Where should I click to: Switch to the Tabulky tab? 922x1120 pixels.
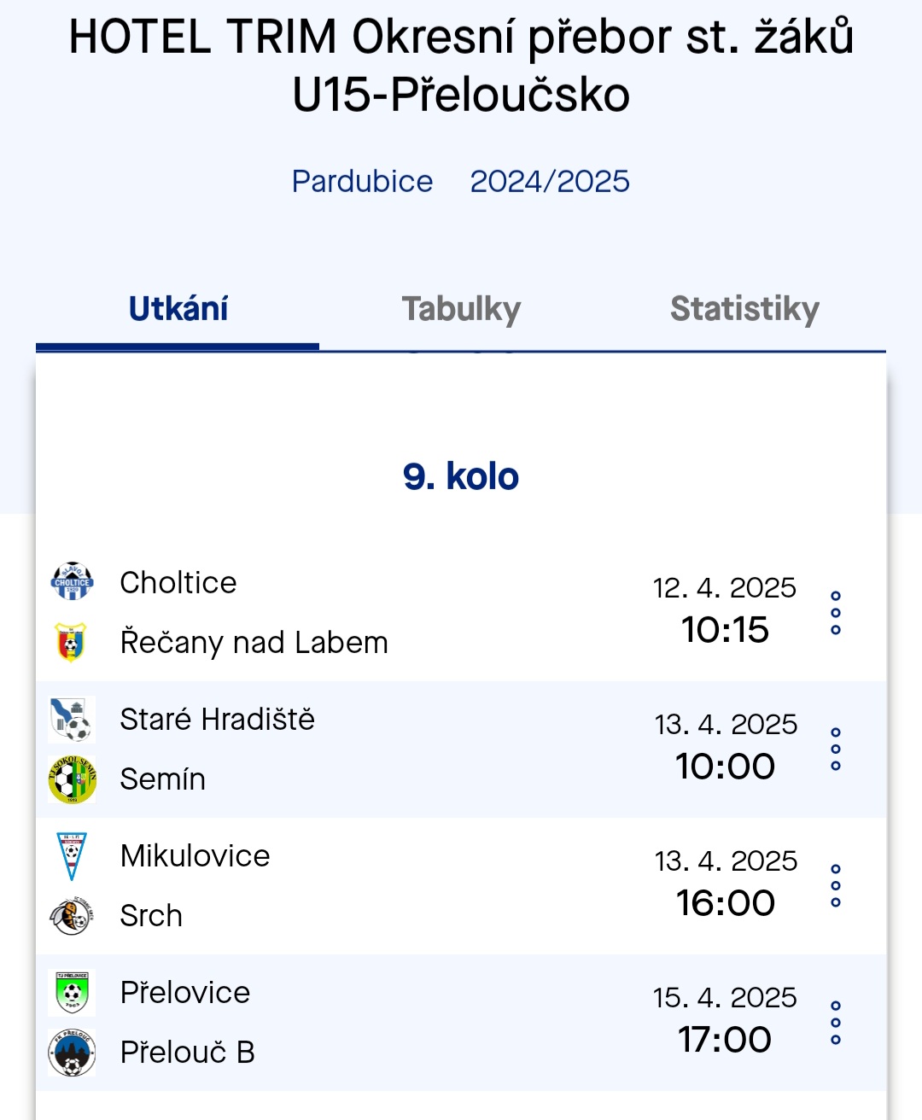(461, 309)
